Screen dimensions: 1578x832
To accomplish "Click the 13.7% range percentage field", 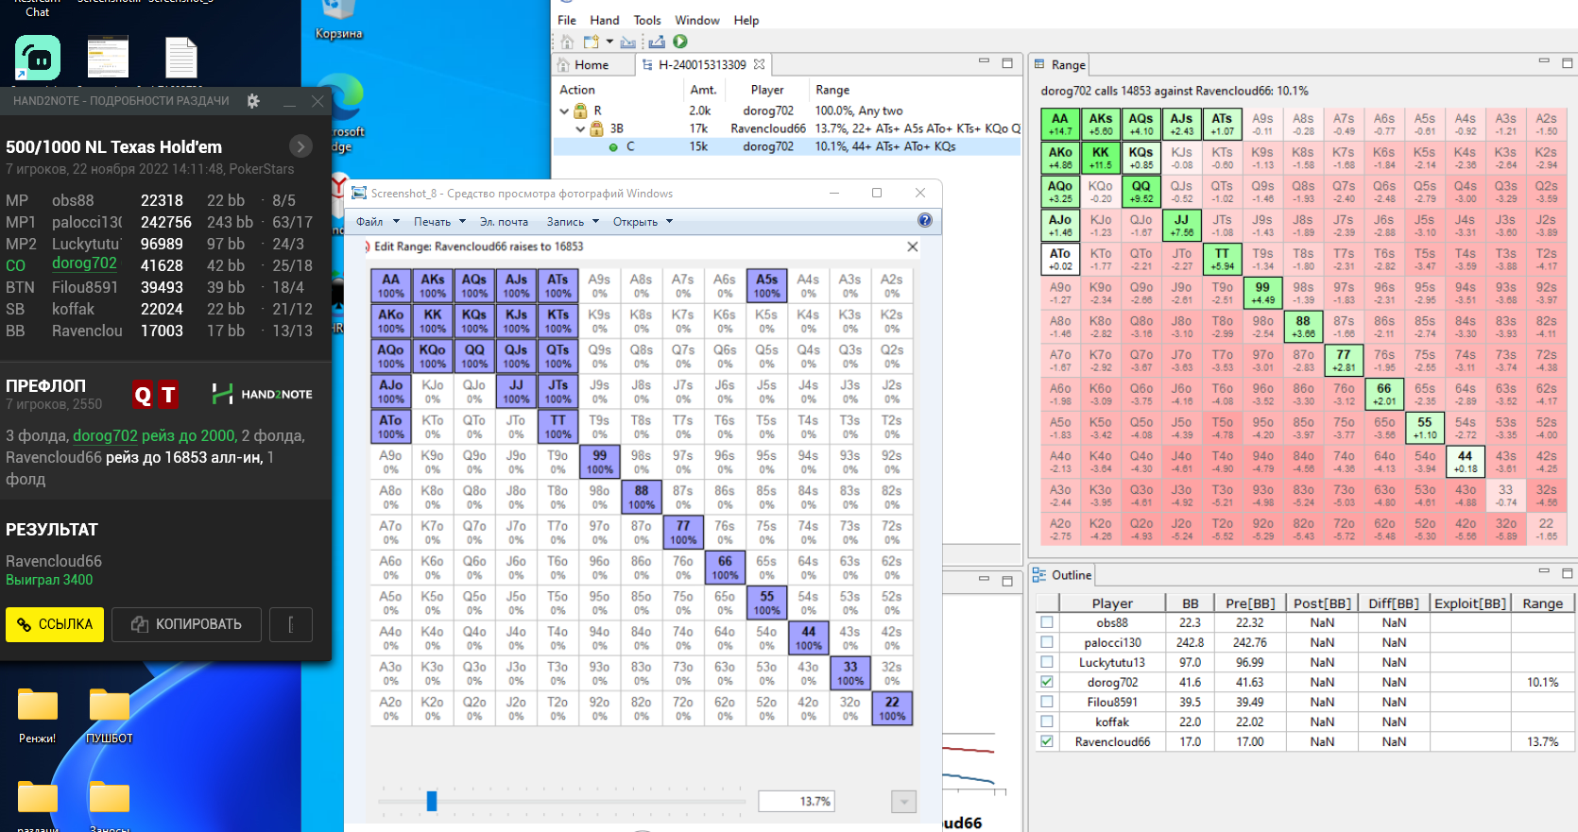I will point(797,802).
